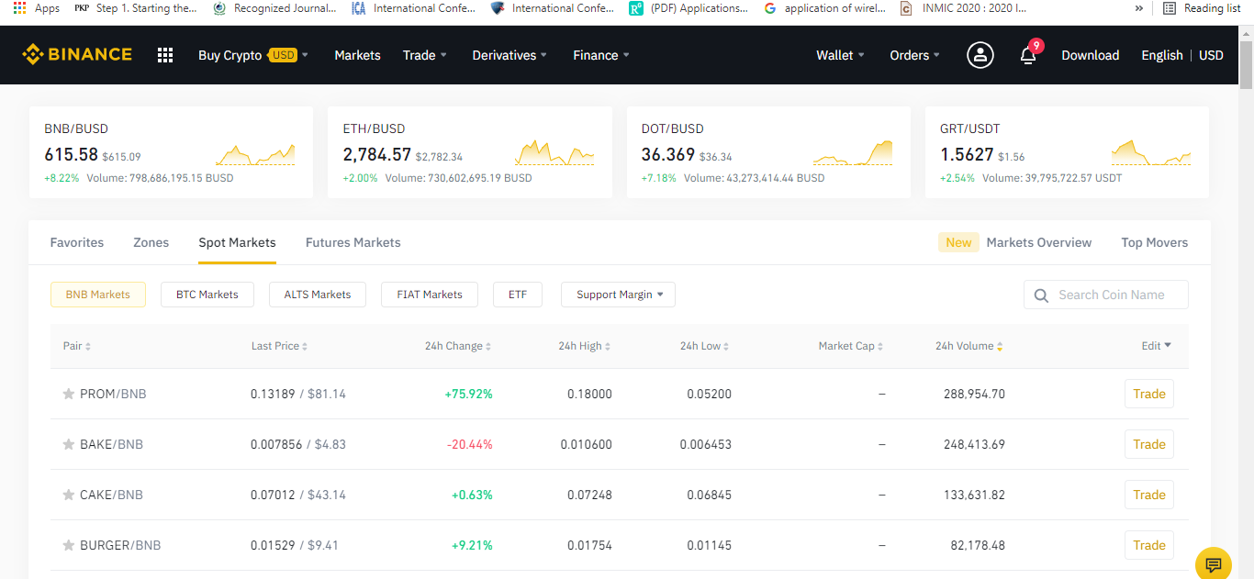
Task: Sort by Pair column
Action: click(x=77, y=346)
